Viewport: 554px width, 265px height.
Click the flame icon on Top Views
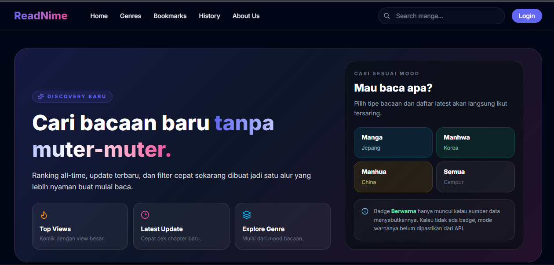click(44, 215)
